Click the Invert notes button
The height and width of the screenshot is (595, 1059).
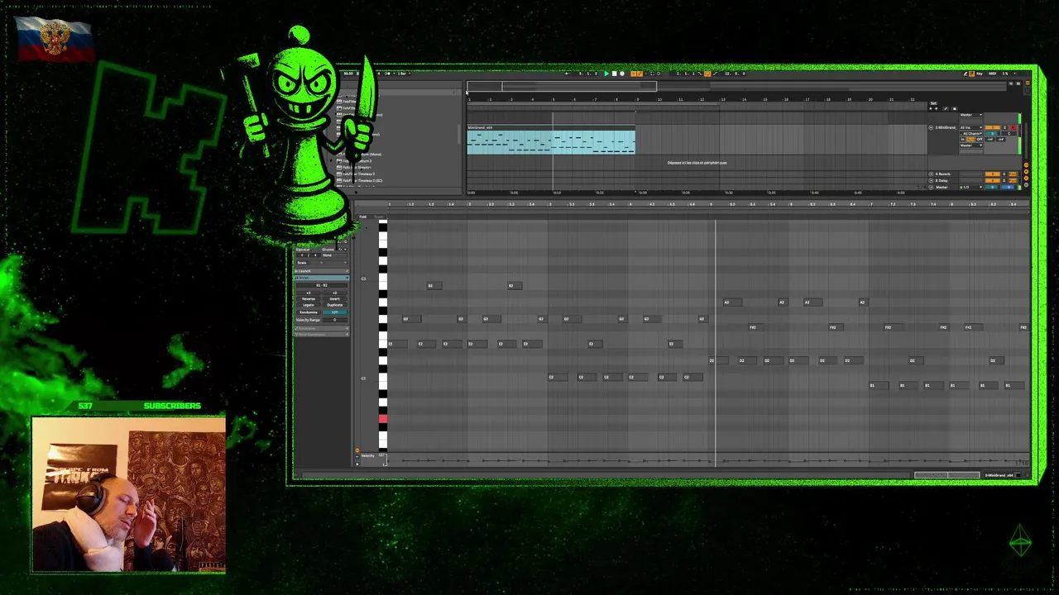[x=335, y=299]
